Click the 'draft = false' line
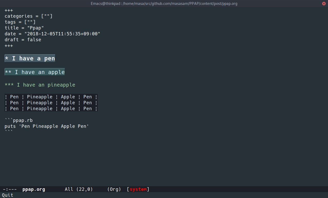328x198 pixels. coord(23,40)
